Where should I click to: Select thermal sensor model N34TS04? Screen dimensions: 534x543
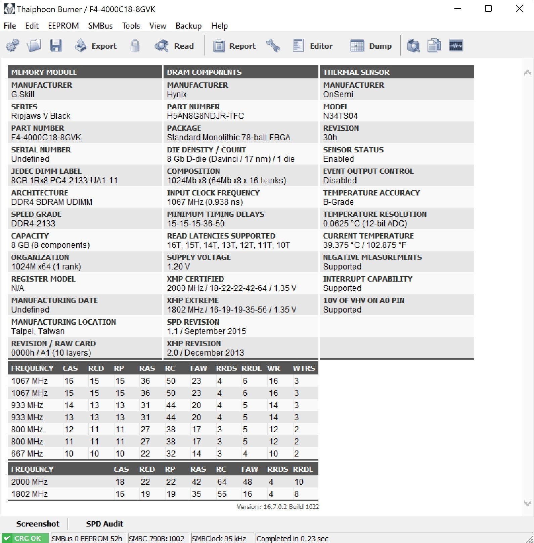click(x=341, y=116)
